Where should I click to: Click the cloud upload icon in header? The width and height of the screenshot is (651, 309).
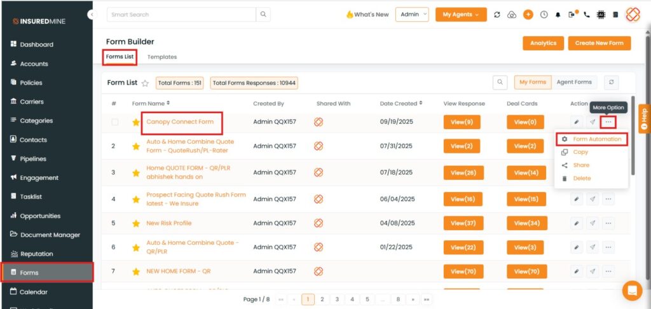tap(512, 15)
